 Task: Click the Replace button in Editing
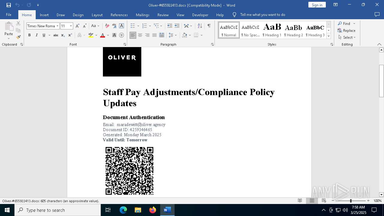[346, 31]
